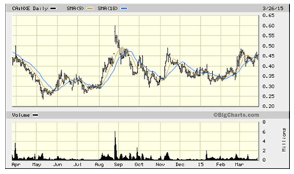Open the ©BigCharts.com watermark link
Viewport: 294px width, 174px height.
(x=236, y=115)
